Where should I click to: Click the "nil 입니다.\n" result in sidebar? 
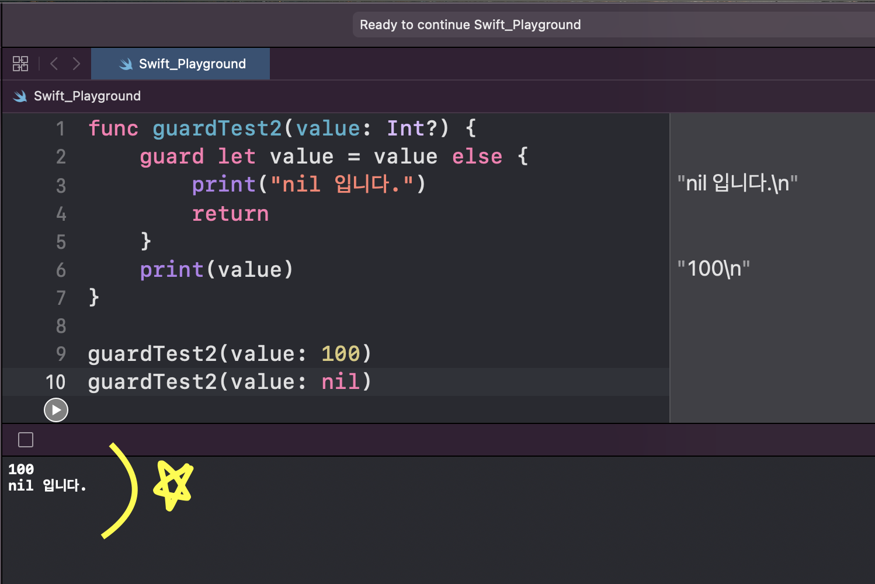(737, 183)
